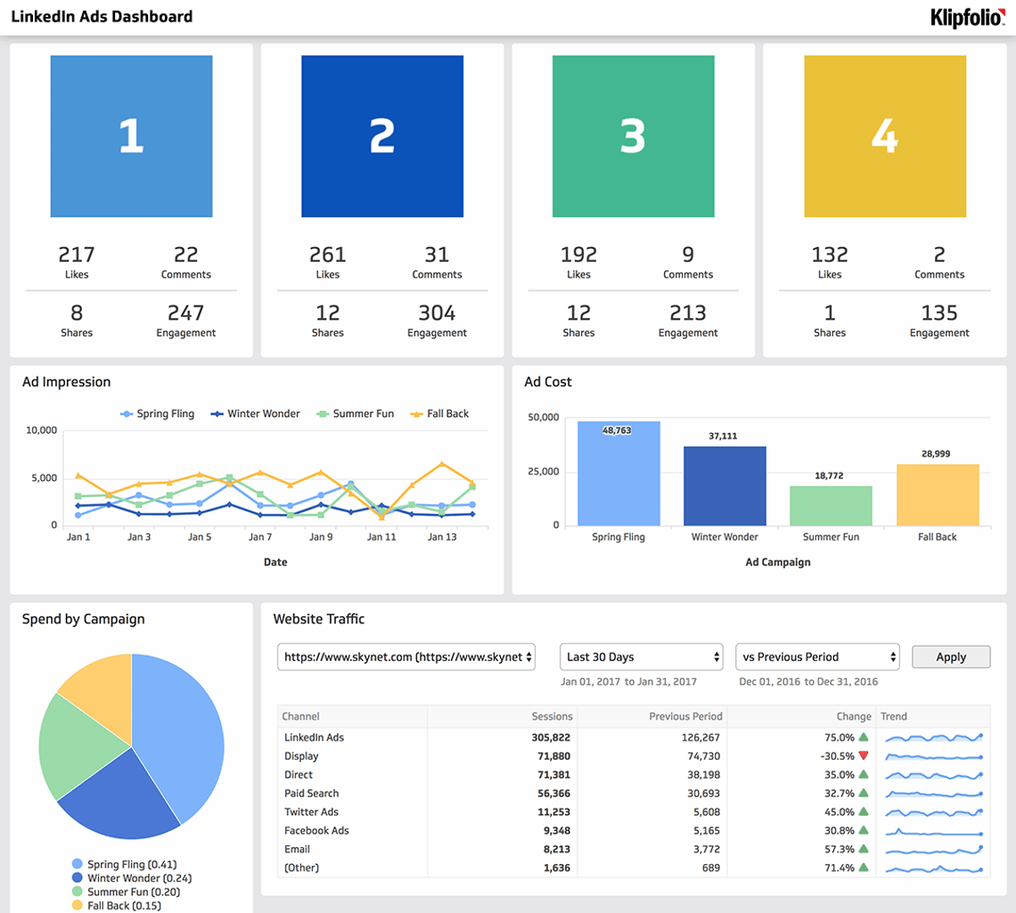Screen dimensions: 1016x913
Task: Select the Winter Wonder legend marker in Ad Impression
Action: click(218, 413)
